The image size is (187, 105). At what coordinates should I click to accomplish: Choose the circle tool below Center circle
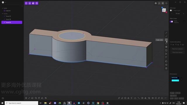(166, 43)
